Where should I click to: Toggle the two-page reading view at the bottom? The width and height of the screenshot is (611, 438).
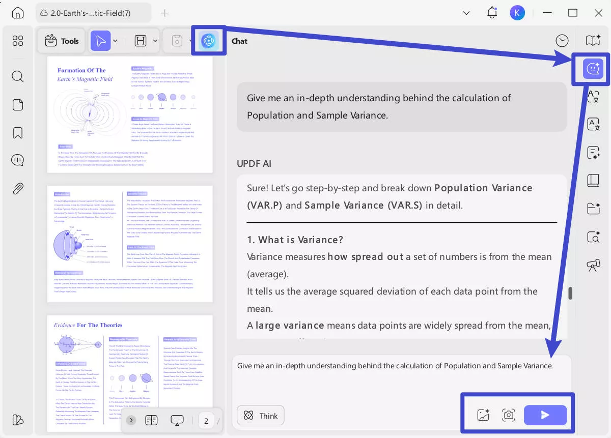[x=151, y=420]
